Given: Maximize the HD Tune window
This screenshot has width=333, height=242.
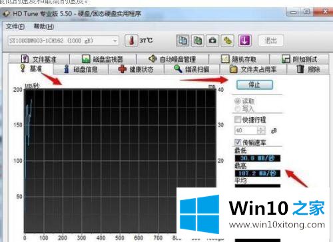Looking at the screenshot, I should [306, 12].
